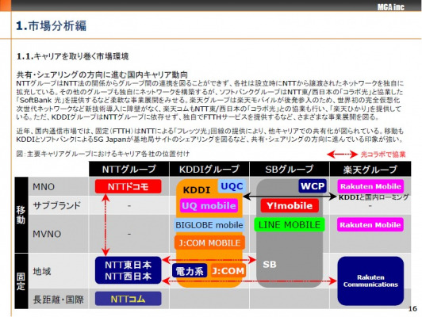
Task: Click the NTTドコモ red box
Action: pyautogui.click(x=129, y=186)
